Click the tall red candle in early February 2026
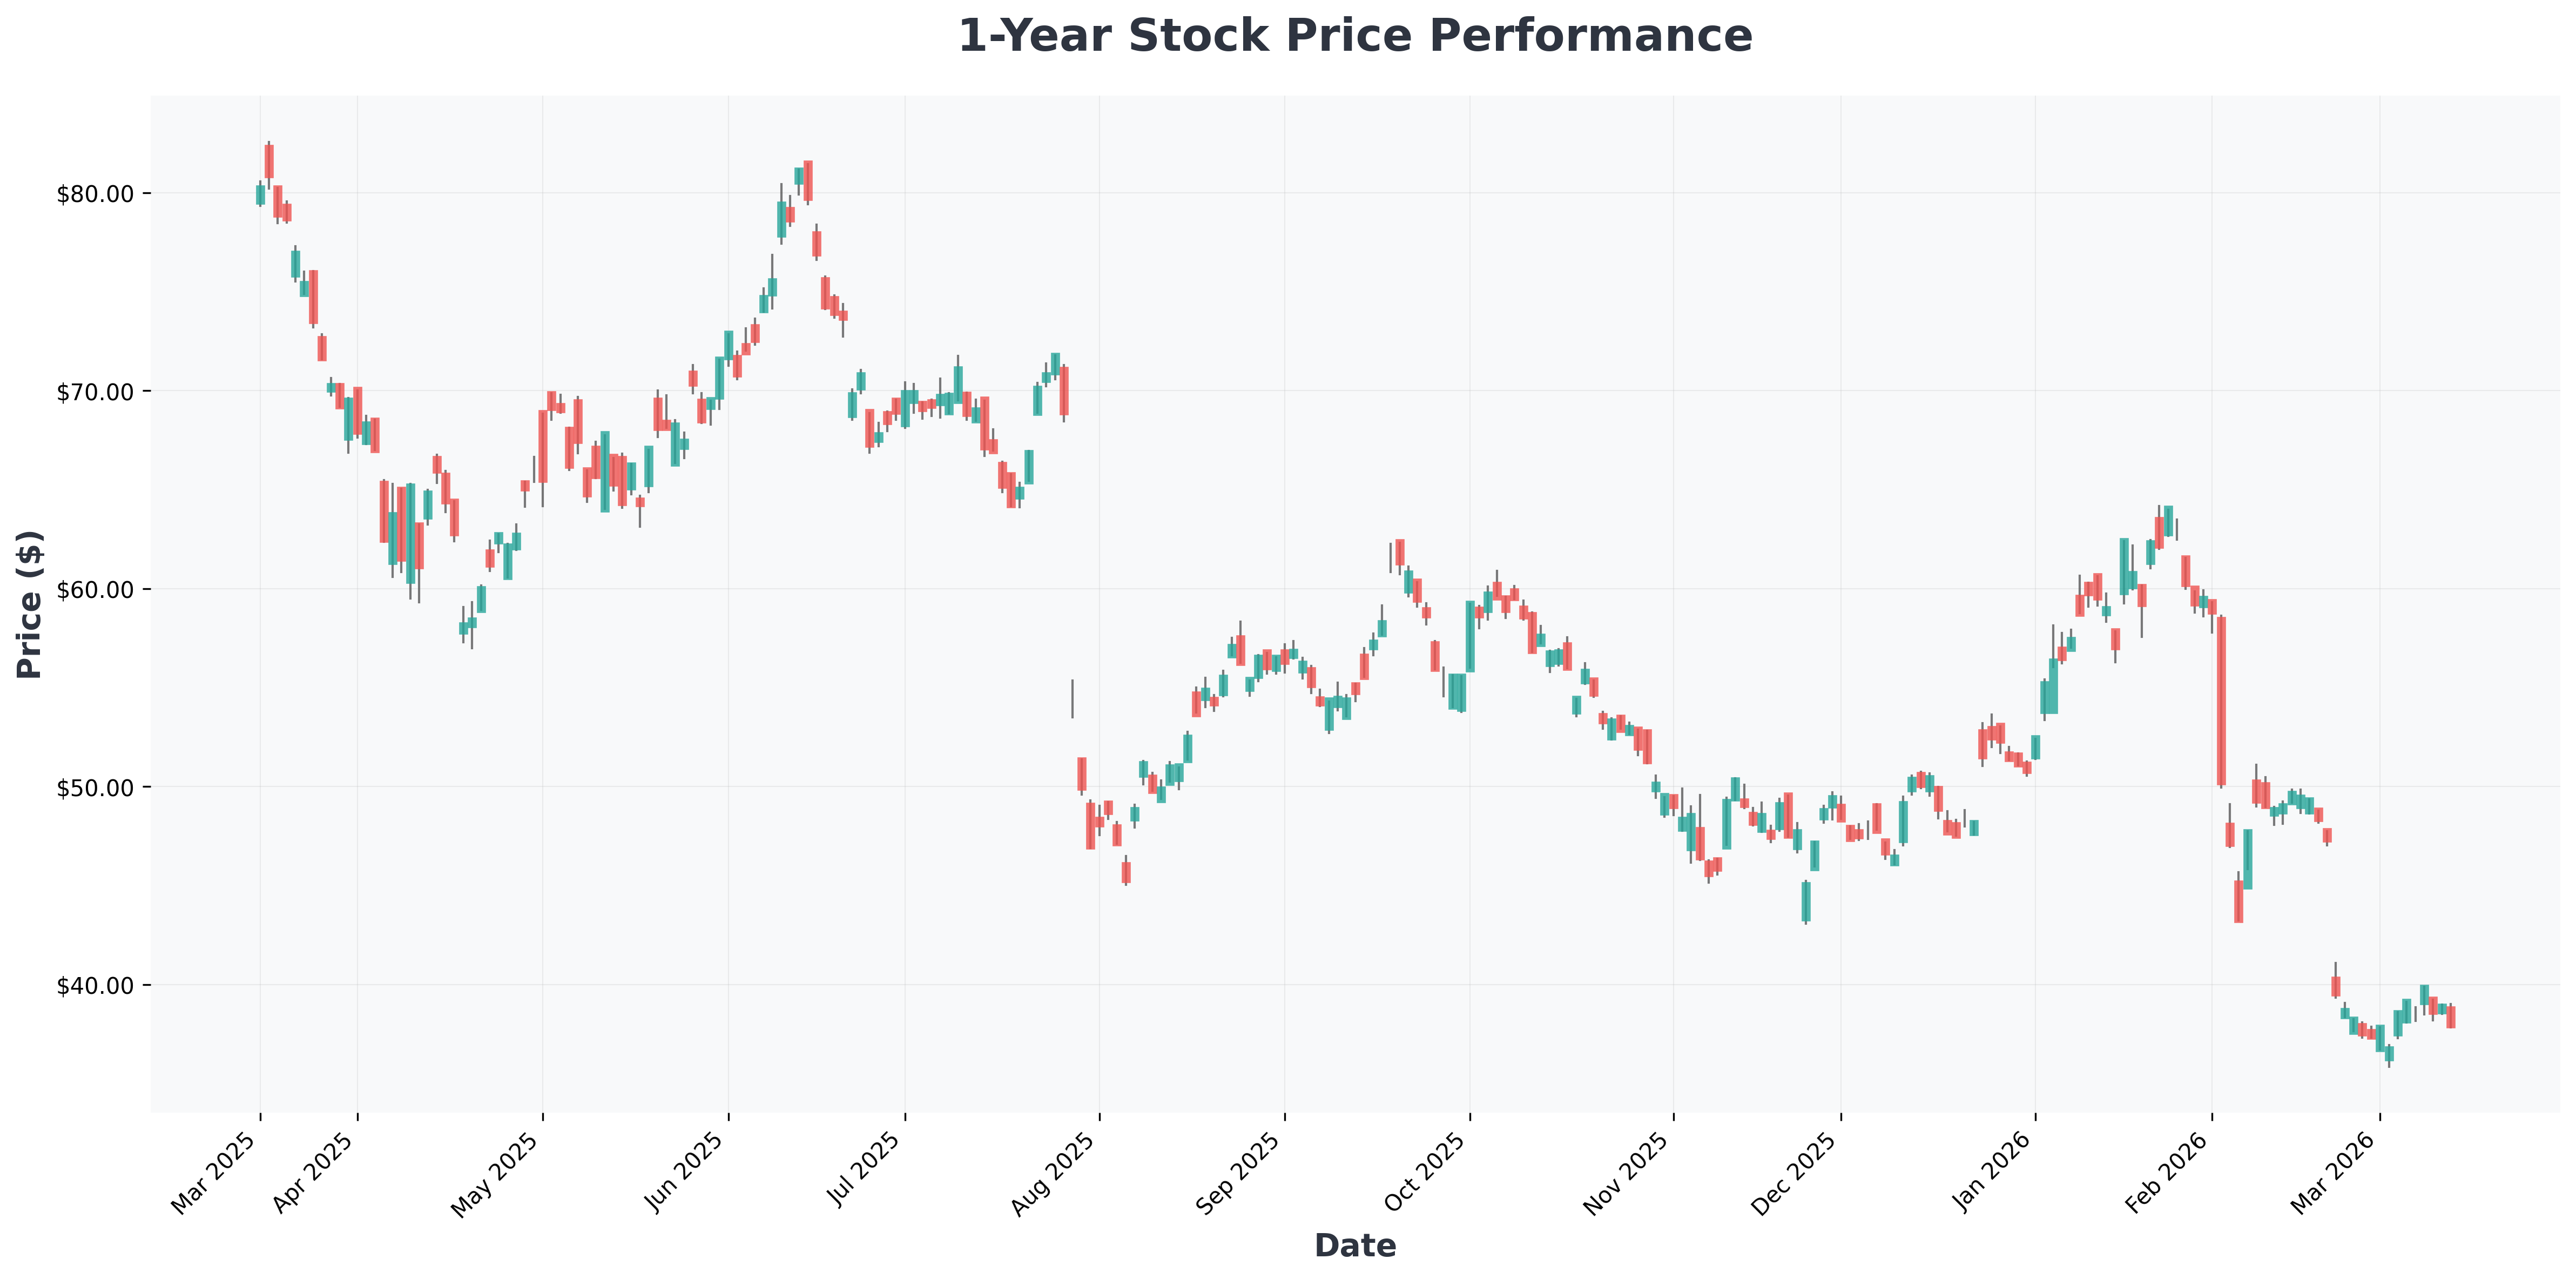 click(2221, 700)
